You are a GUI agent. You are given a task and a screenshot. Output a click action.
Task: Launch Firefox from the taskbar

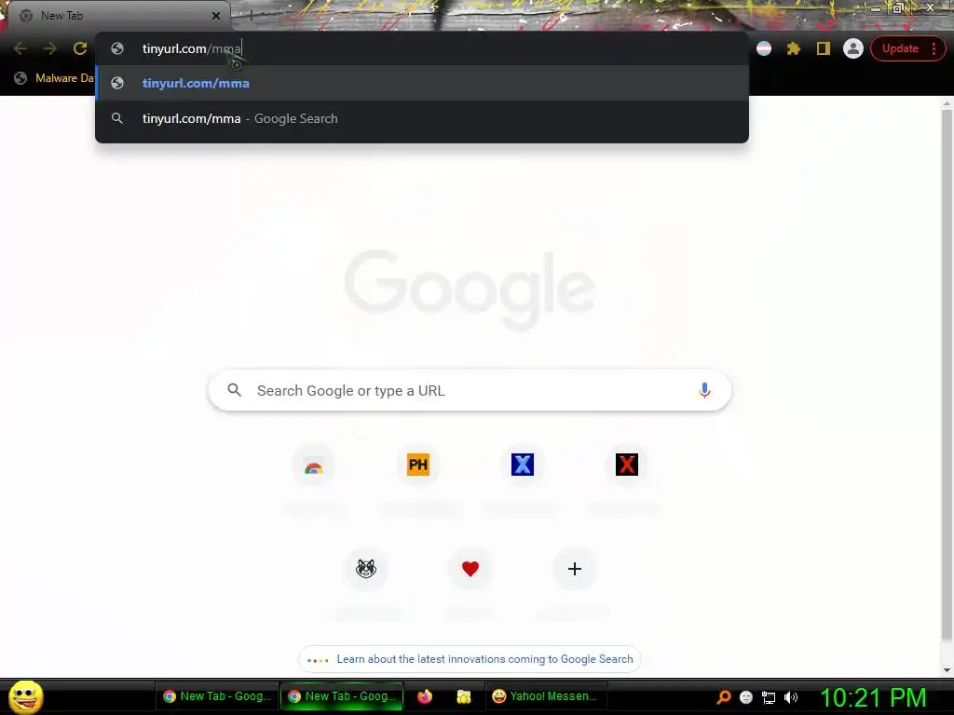coord(425,696)
